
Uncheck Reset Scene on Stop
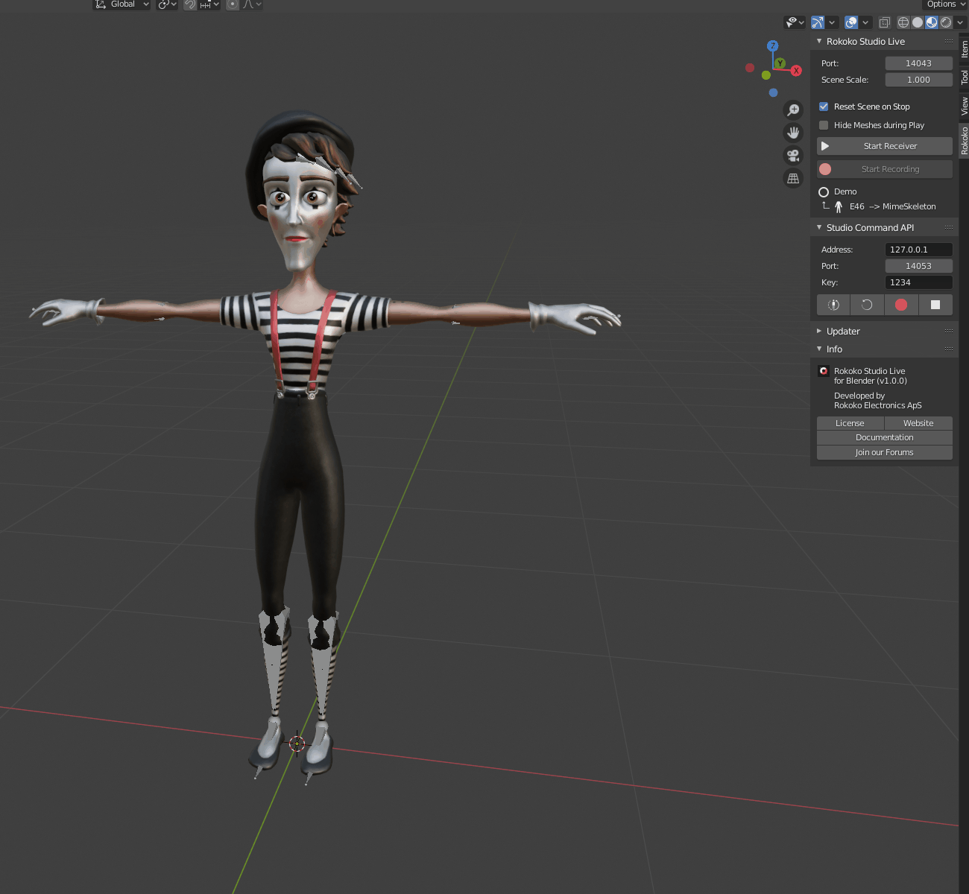click(x=824, y=107)
